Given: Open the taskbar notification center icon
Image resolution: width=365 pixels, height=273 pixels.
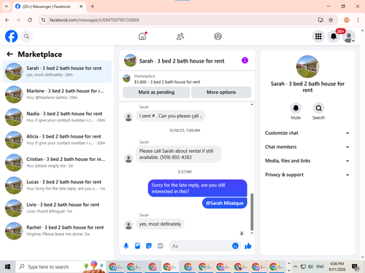Looking at the screenshot, I should pyautogui.click(x=356, y=267).
